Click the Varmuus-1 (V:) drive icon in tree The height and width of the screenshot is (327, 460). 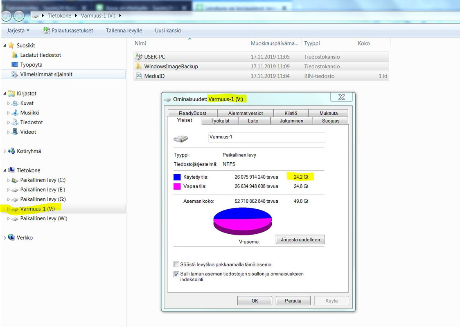15,209
